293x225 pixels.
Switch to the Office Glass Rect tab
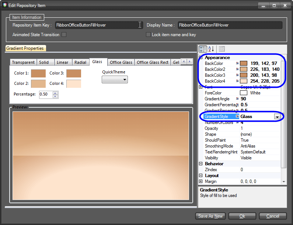(153, 62)
